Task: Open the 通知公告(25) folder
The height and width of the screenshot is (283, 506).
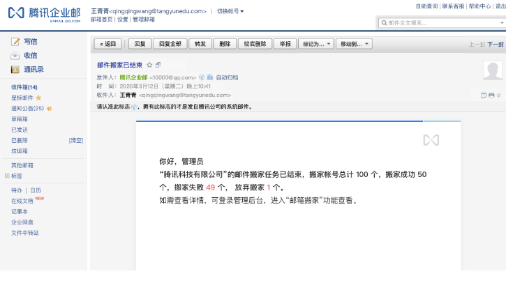Action: 27,108
